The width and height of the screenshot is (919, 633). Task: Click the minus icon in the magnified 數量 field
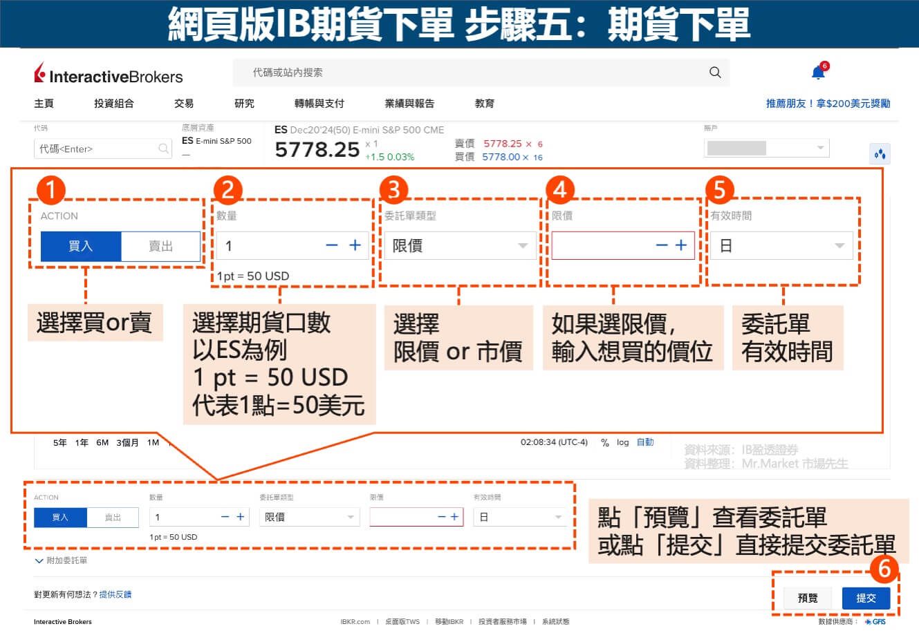332,245
